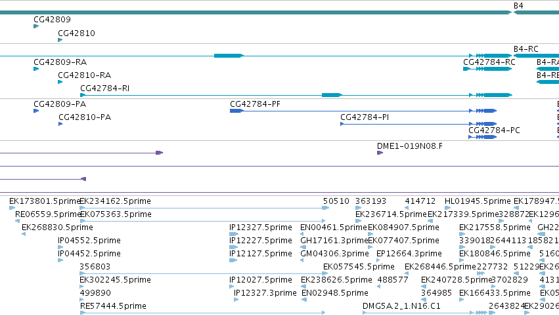This screenshot has height=316, width=559.
Task: Click EST label EK084907.5prime
Action: pyautogui.click(x=403, y=227)
